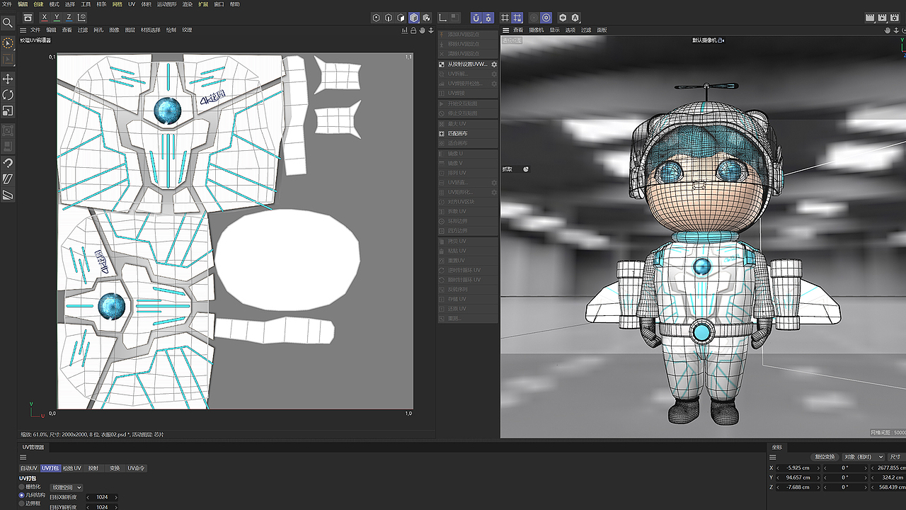Click the UV管理器 panel tab
This screenshot has width=906, height=510.
33,447
